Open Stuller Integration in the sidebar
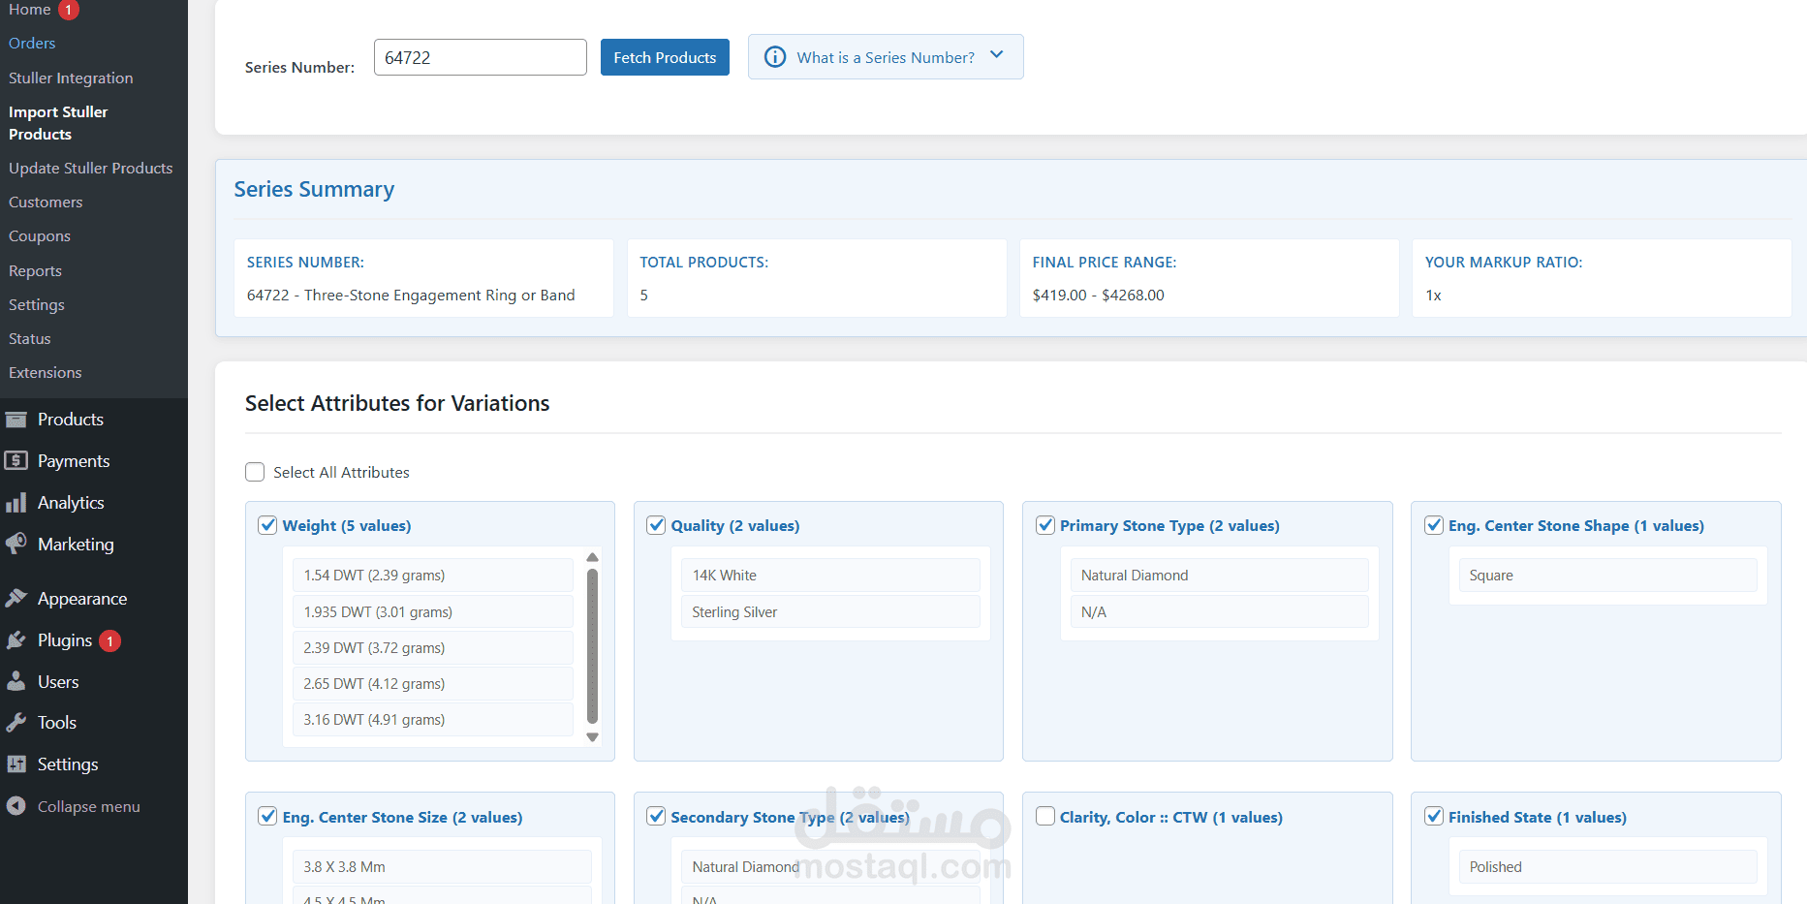 (71, 78)
